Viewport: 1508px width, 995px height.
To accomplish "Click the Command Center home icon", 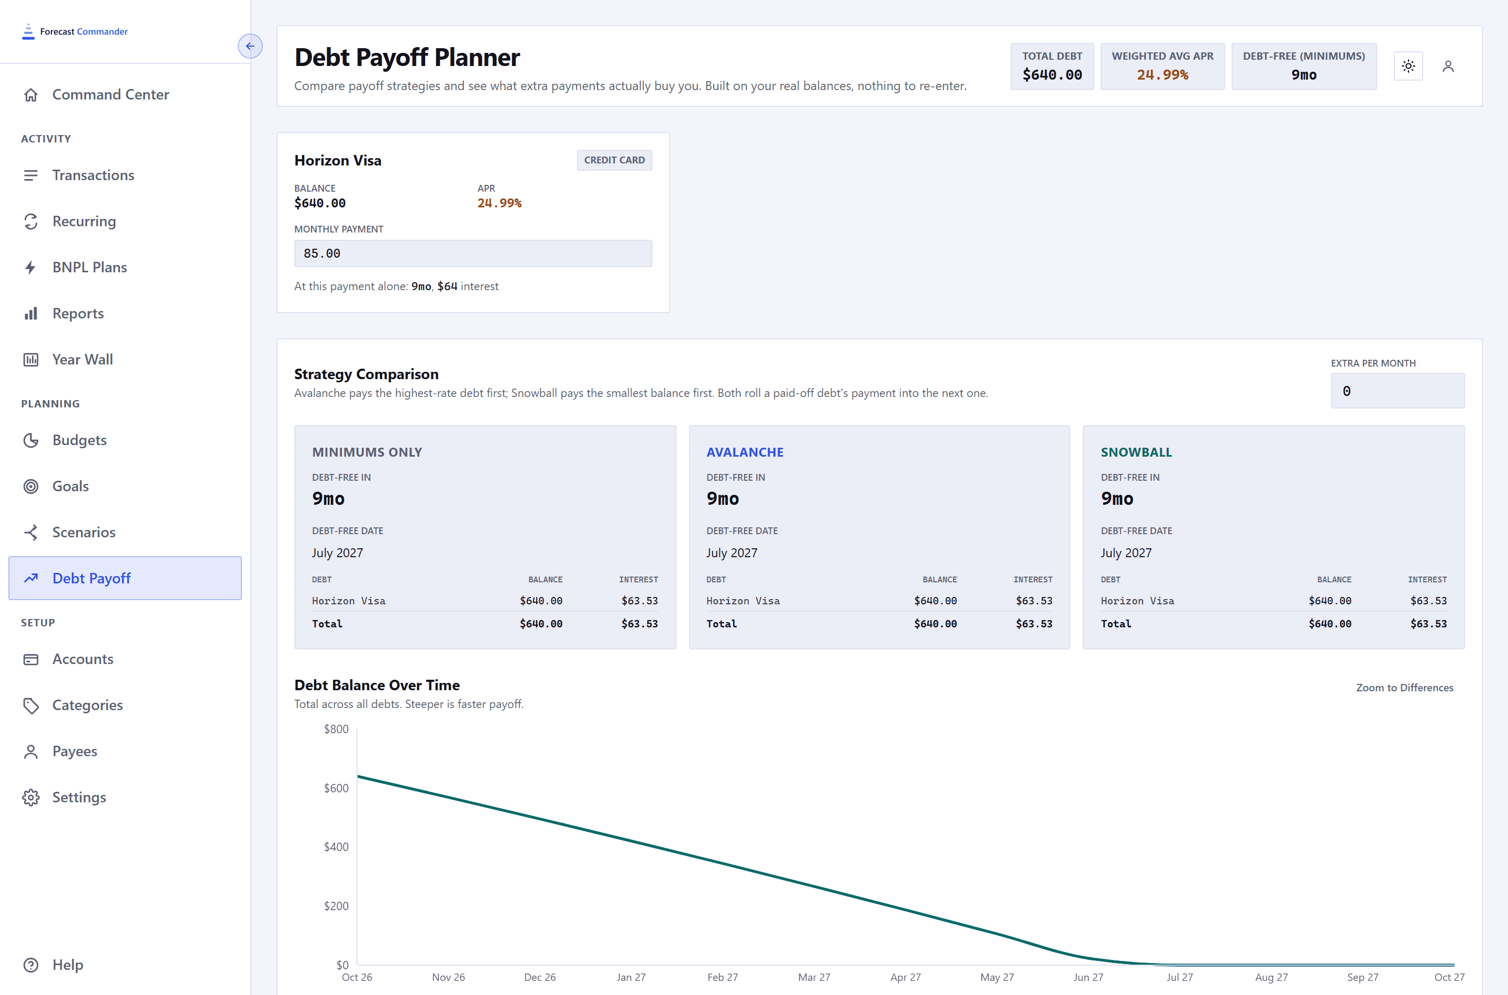I will 30,95.
